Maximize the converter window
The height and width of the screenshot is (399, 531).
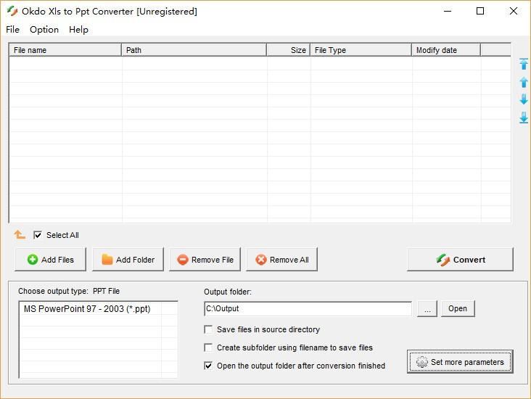[x=480, y=11]
